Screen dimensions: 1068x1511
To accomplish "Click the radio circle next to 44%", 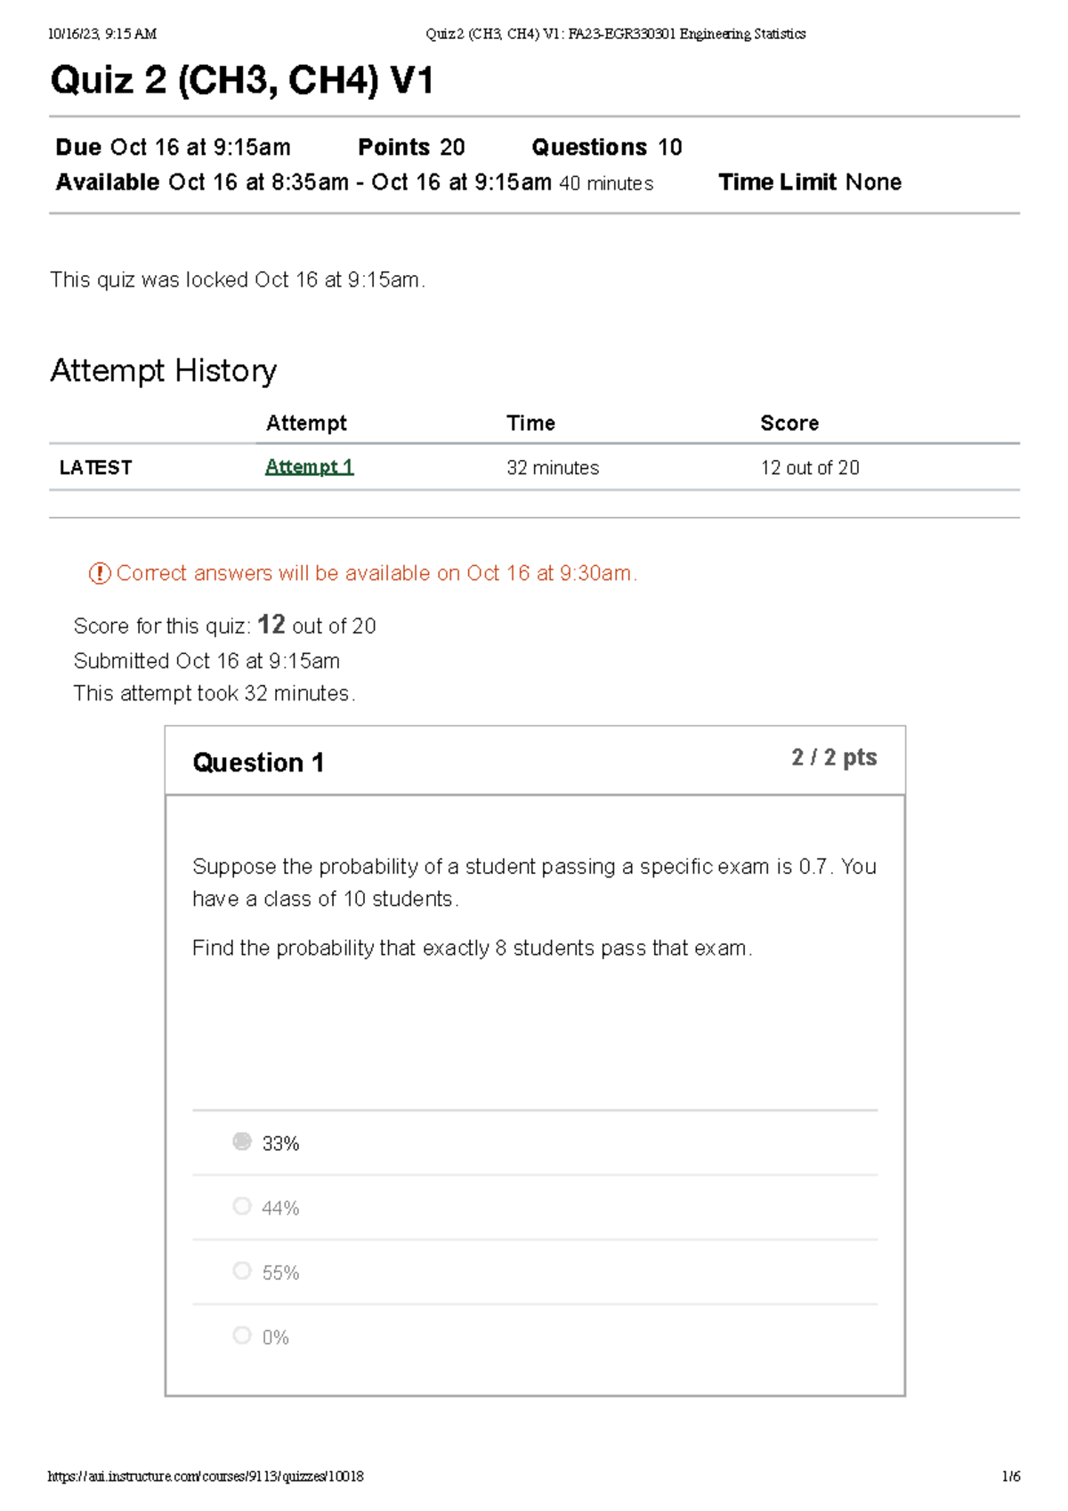I will 241,1207.
